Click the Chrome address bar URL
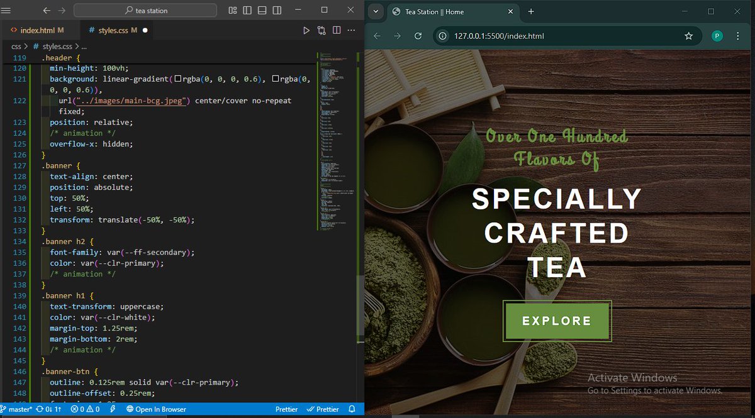This screenshot has width=755, height=418. (x=499, y=36)
